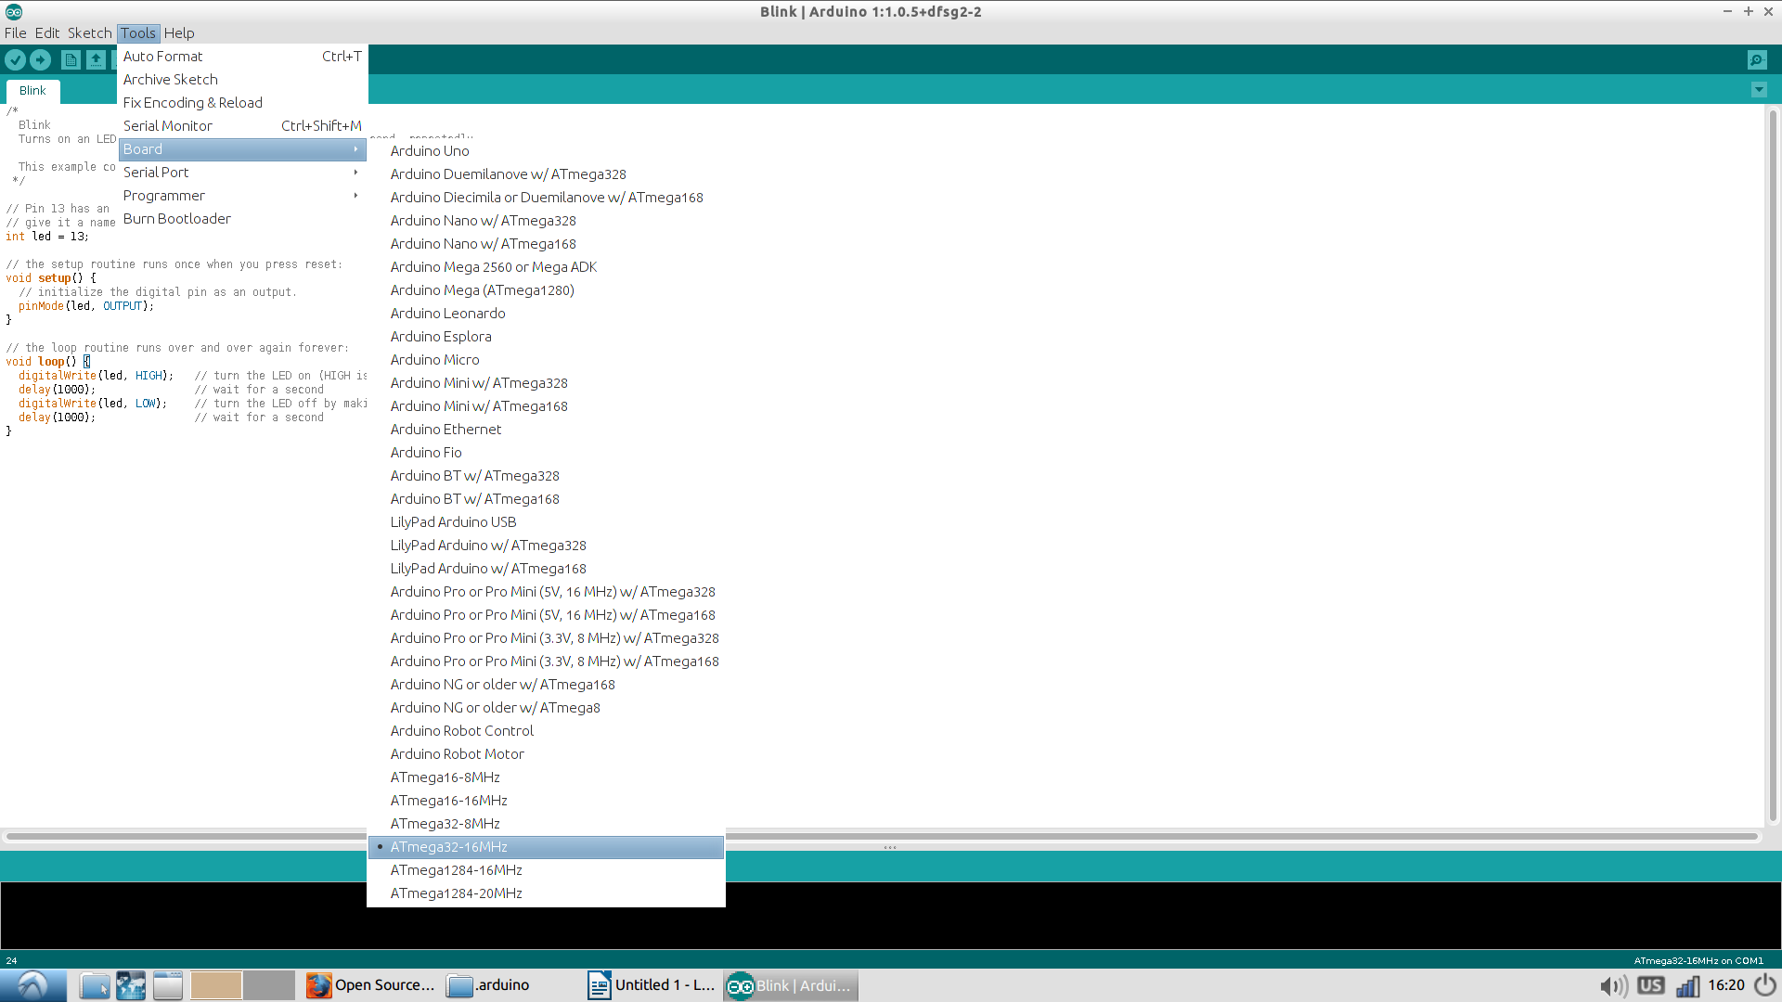Open the Tools menu
Screen dimensions: 1782x1002
click(137, 33)
